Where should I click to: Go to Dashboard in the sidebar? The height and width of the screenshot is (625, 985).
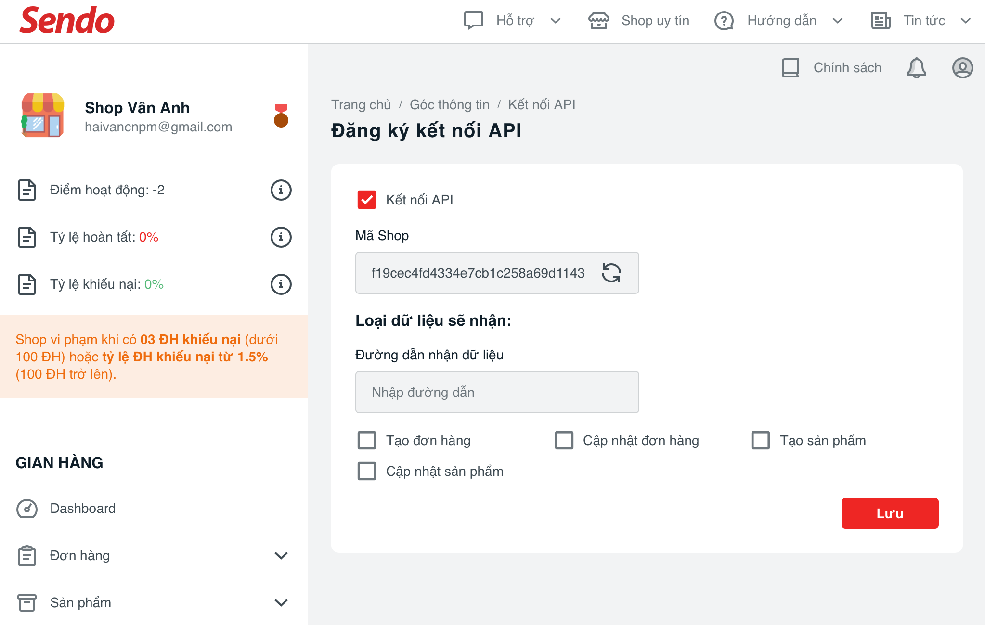(82, 509)
